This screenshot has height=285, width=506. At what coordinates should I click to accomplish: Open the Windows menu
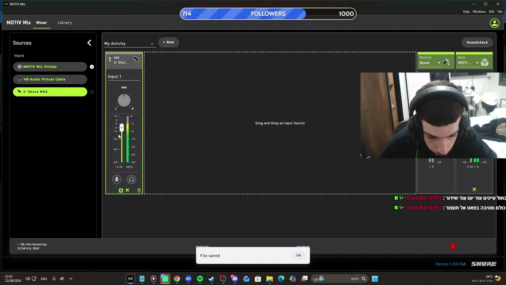point(479,11)
